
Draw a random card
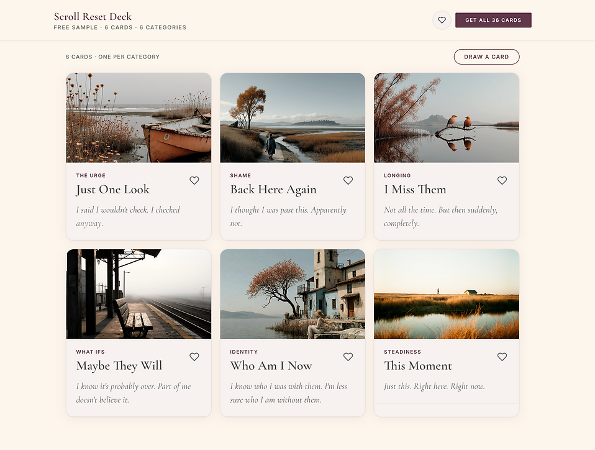(x=486, y=57)
